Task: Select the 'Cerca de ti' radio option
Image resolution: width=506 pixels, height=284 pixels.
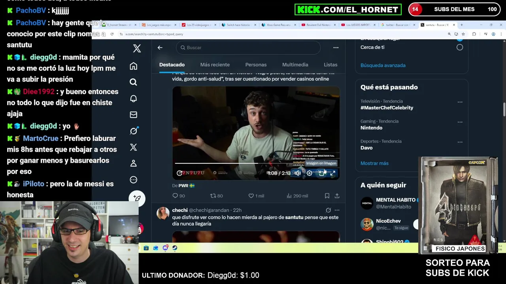Action: tap(459, 47)
